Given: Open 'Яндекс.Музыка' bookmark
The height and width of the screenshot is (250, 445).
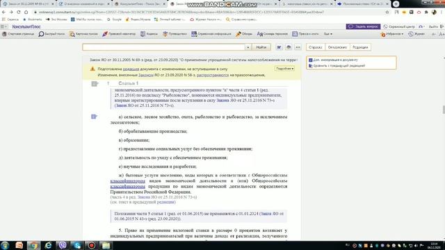Looking at the screenshot, I should click(x=138, y=19).
